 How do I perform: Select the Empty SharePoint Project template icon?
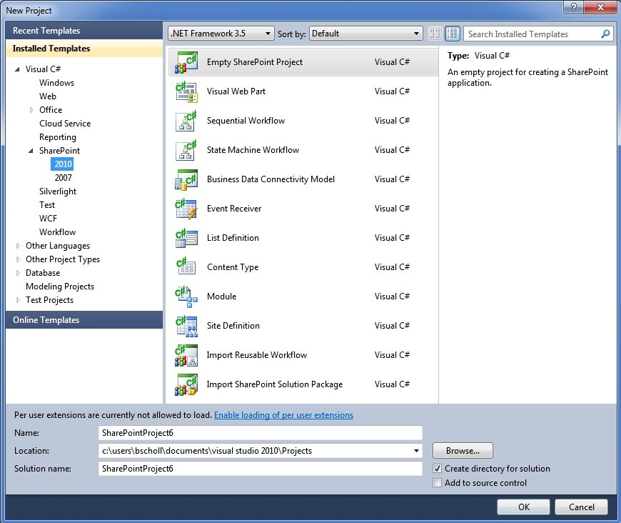tap(186, 62)
